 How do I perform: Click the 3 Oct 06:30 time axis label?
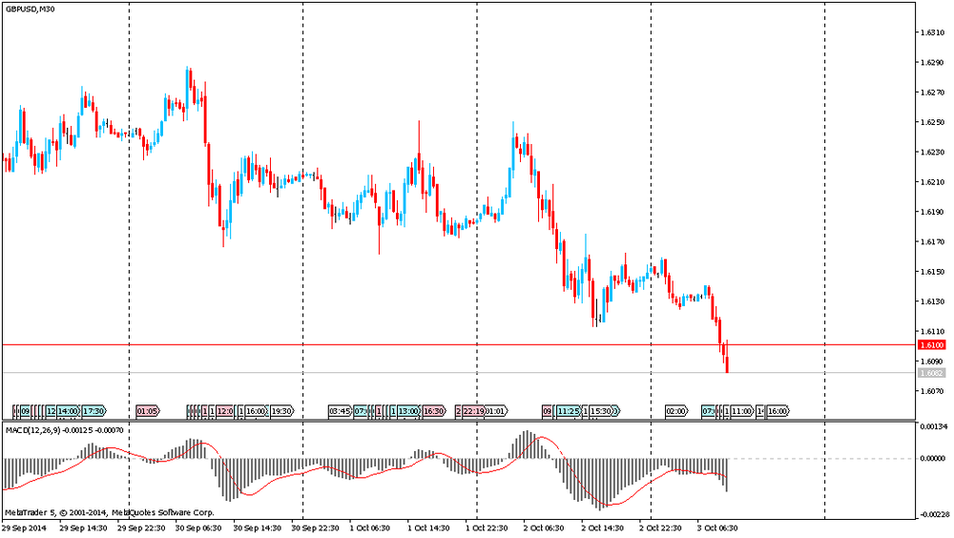(x=715, y=527)
